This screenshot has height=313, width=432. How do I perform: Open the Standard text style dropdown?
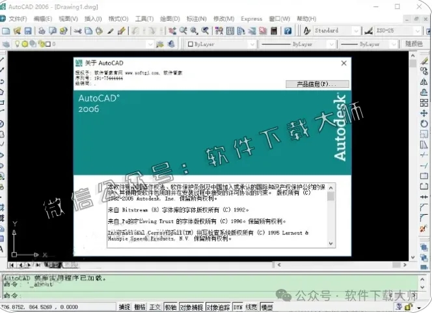tap(356, 31)
